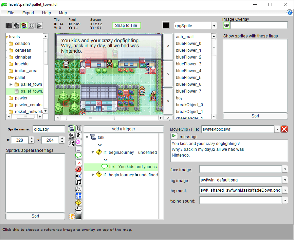
Task: Toggle the grid icon beside the rpgSprite dropdown
Action: [166, 26]
